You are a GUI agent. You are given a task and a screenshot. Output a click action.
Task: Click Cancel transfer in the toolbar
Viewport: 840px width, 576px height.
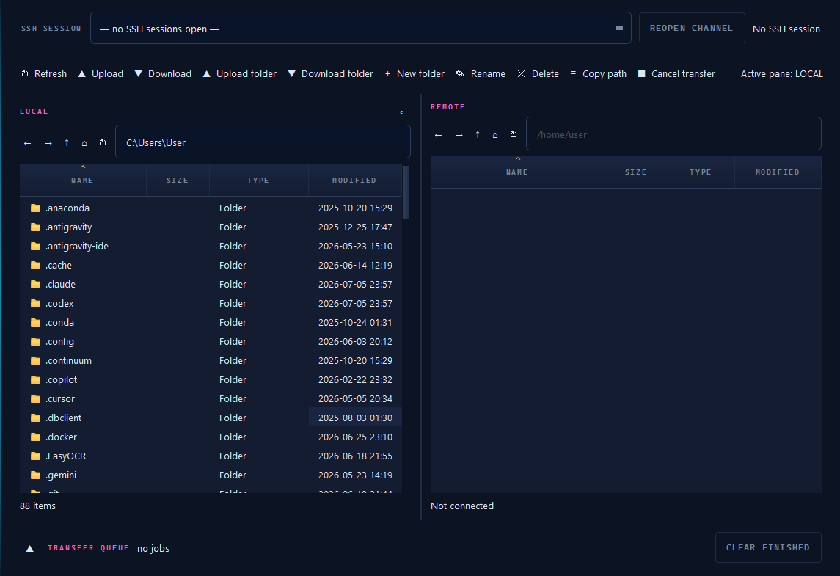[x=676, y=74]
